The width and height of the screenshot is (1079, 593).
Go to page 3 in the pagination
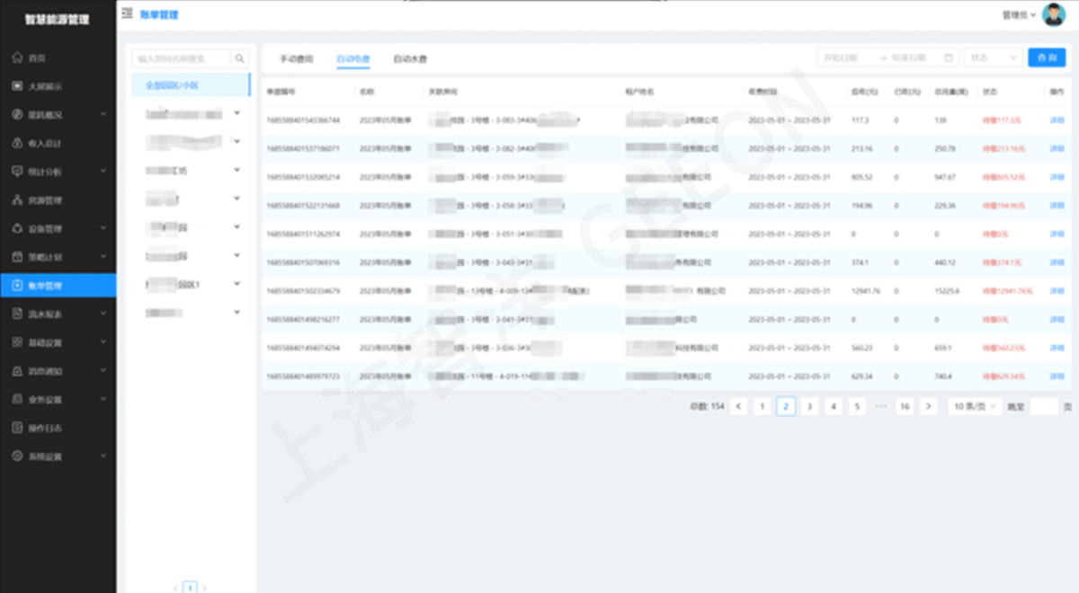(809, 406)
